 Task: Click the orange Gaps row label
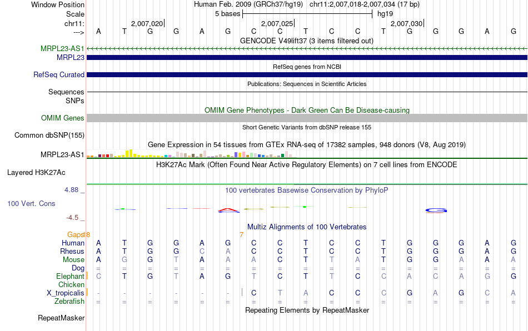click(76, 235)
